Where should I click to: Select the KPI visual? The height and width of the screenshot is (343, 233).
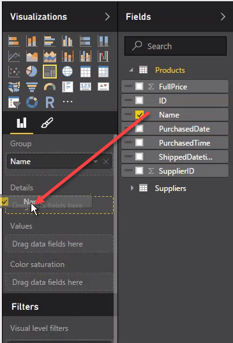103,86
